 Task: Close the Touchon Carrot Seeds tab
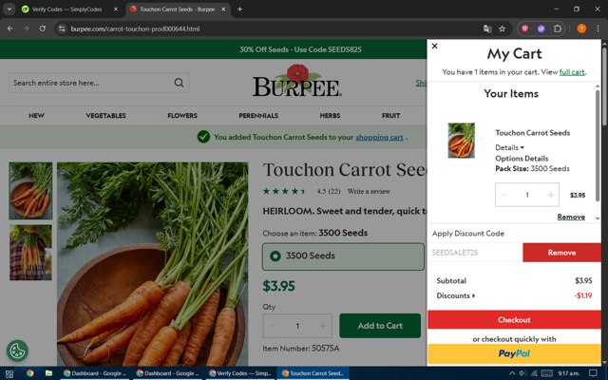223,9
